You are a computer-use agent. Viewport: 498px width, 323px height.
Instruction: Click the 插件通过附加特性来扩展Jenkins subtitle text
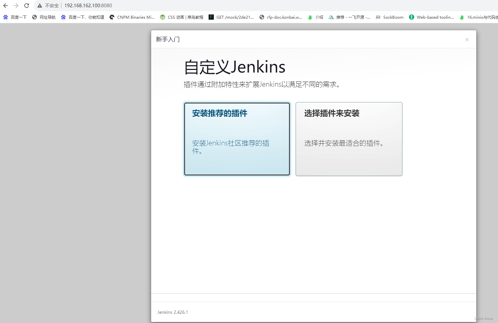[x=262, y=84]
